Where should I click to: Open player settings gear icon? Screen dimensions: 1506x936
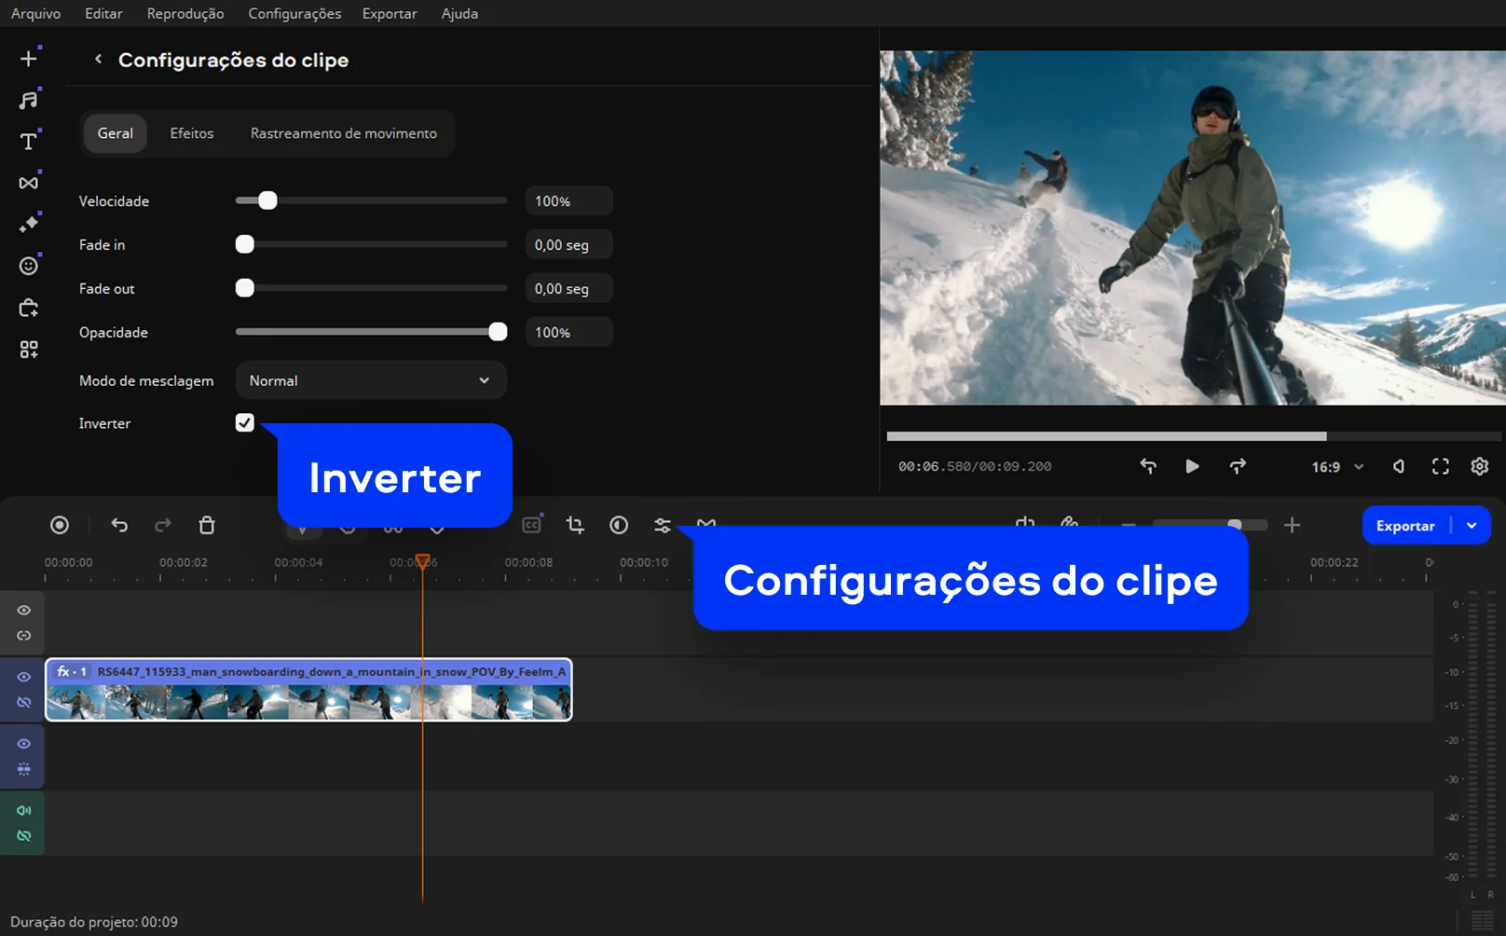pyautogui.click(x=1479, y=467)
